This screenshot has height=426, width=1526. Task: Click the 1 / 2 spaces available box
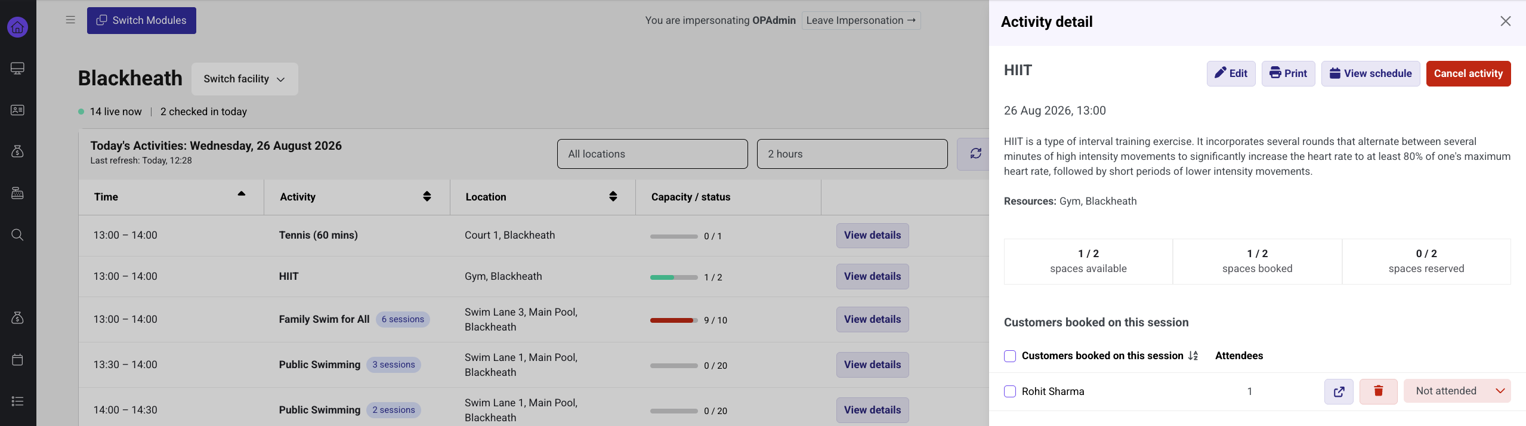[1088, 261]
